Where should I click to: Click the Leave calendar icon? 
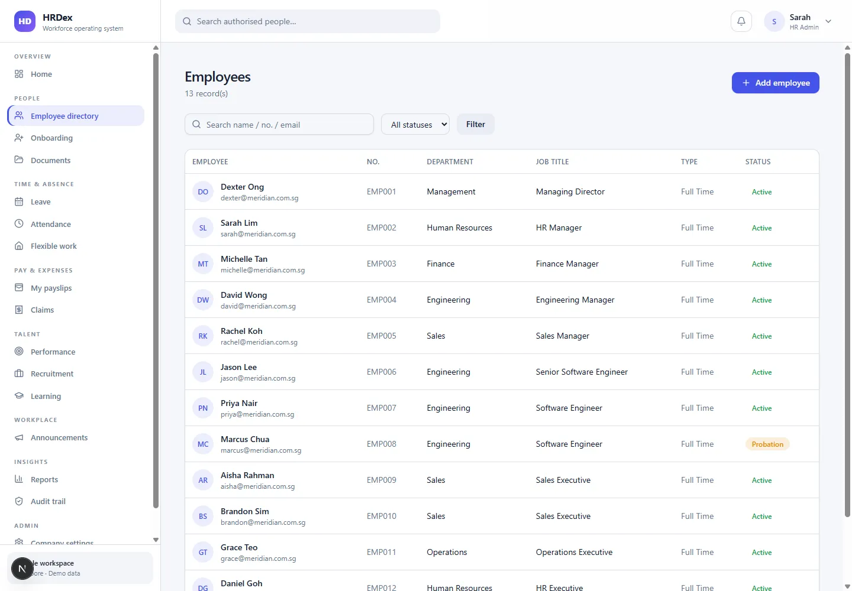coord(19,202)
